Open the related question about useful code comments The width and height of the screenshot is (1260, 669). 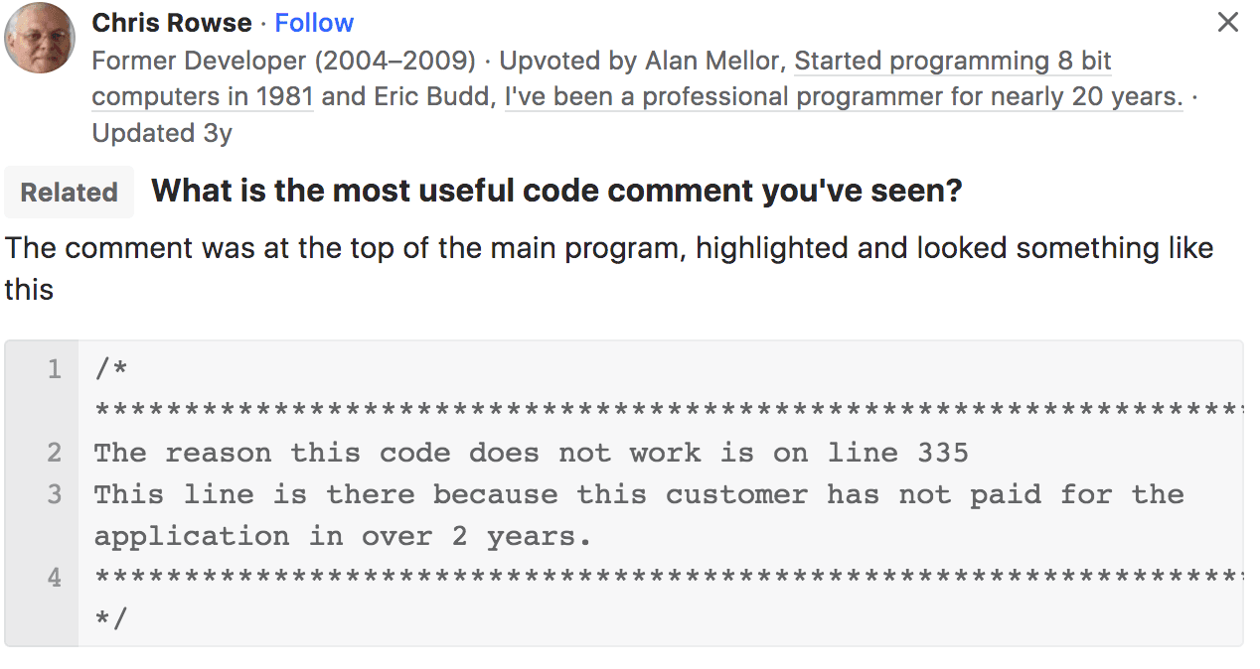[x=556, y=190]
